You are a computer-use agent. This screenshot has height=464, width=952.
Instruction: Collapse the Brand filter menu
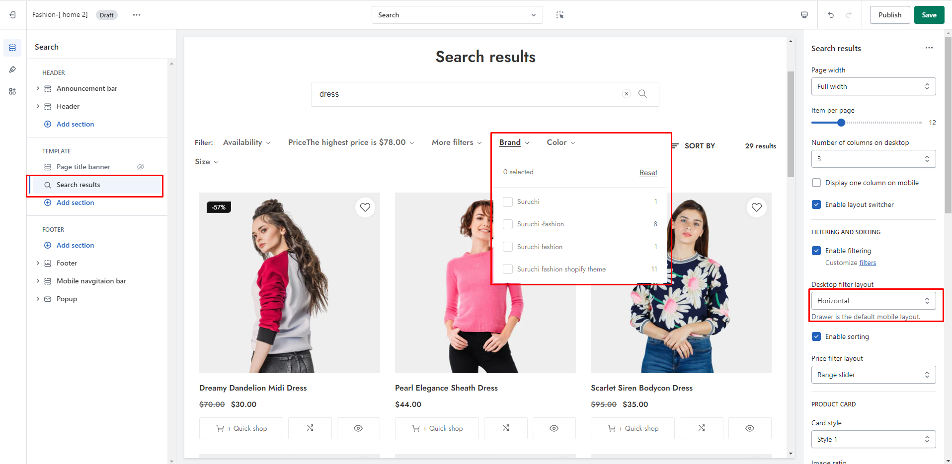[x=514, y=142]
